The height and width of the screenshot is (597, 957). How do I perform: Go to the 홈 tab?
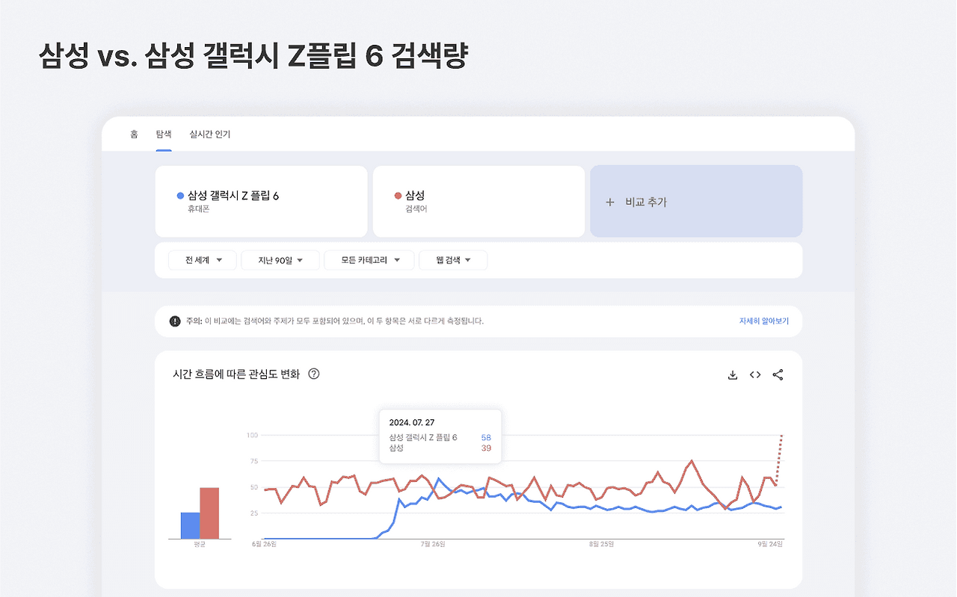[134, 134]
